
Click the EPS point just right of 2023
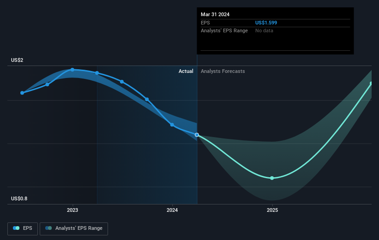tap(97, 73)
